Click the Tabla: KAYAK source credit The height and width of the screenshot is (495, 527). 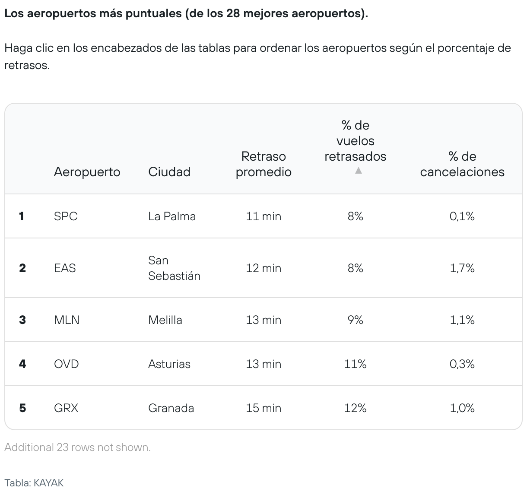click(34, 483)
